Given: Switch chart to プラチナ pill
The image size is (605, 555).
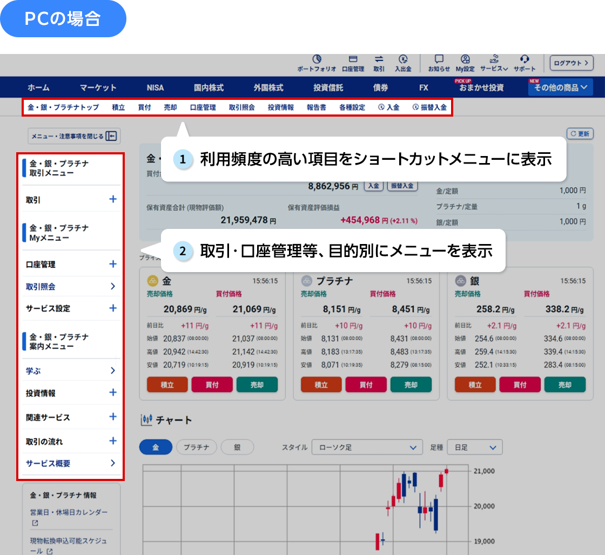Looking at the screenshot, I should coord(197,447).
